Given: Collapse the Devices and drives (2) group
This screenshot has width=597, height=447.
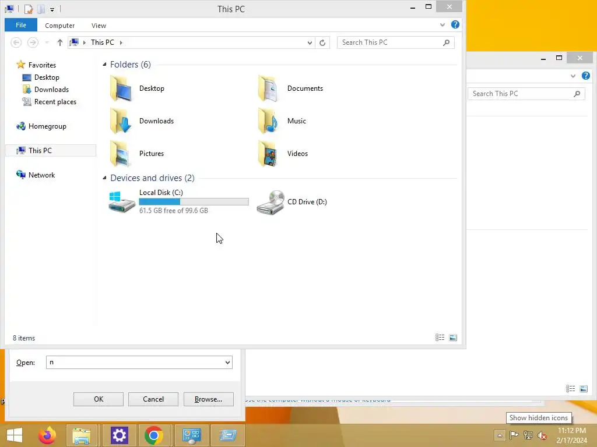Looking at the screenshot, I should click(104, 178).
